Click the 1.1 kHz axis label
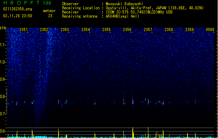This screenshot has height=138, width=218. pos(3,45)
